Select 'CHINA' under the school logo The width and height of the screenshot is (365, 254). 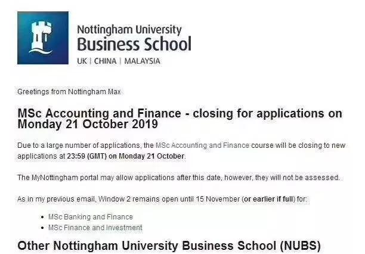[x=105, y=61]
